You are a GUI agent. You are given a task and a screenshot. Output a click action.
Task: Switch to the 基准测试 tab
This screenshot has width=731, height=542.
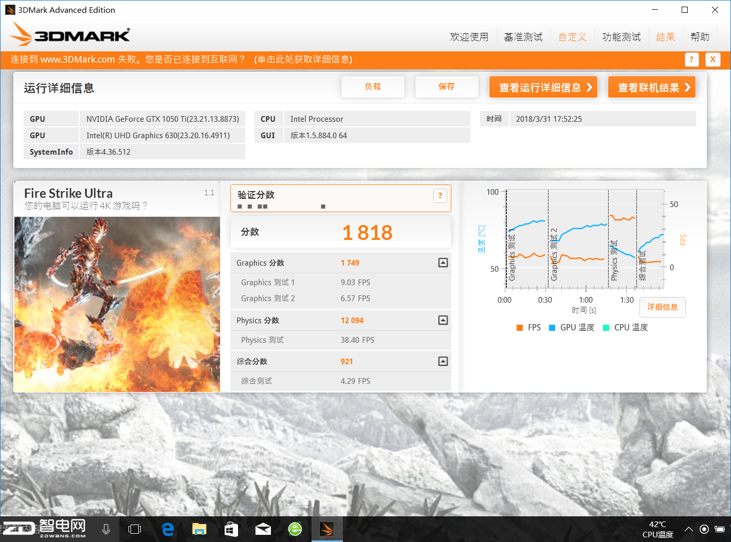(x=523, y=37)
